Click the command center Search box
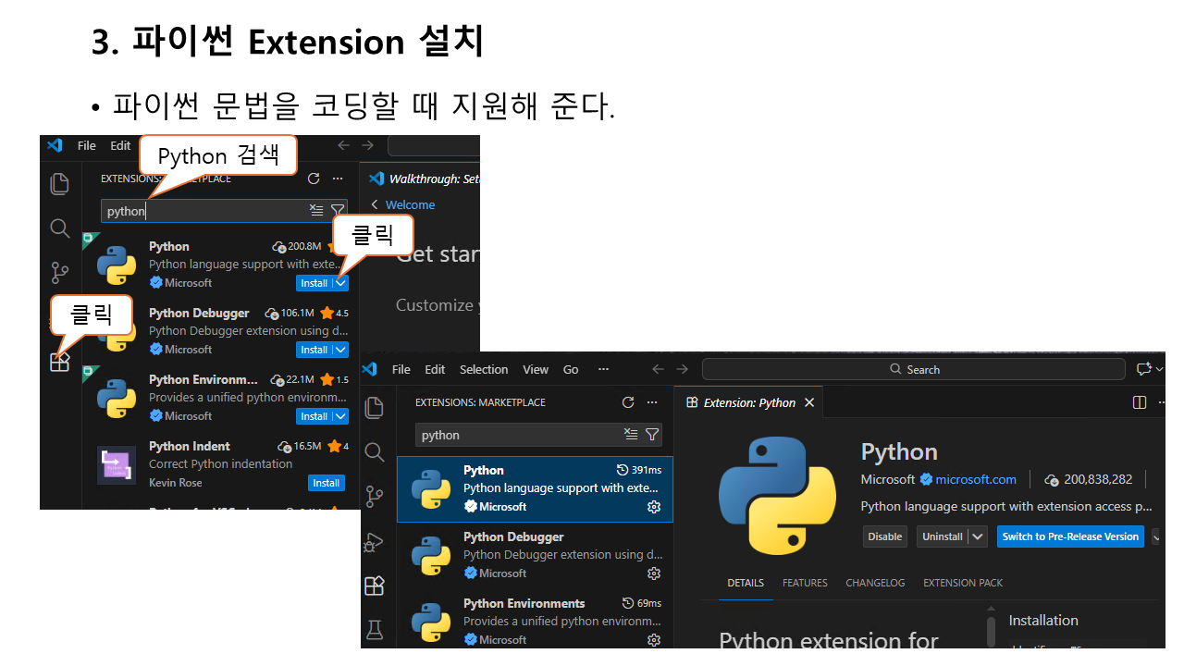This screenshot has width=1184, height=666. coord(914,369)
